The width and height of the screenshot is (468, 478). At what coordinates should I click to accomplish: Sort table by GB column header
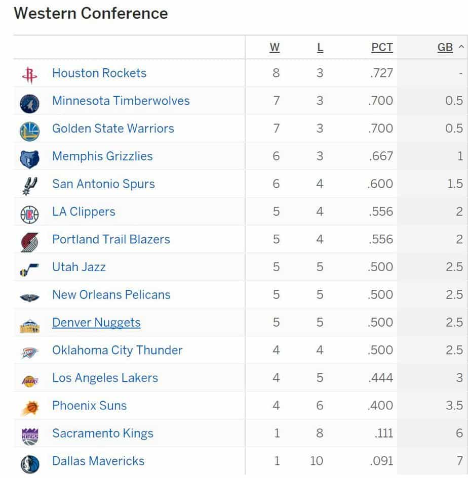(445, 48)
